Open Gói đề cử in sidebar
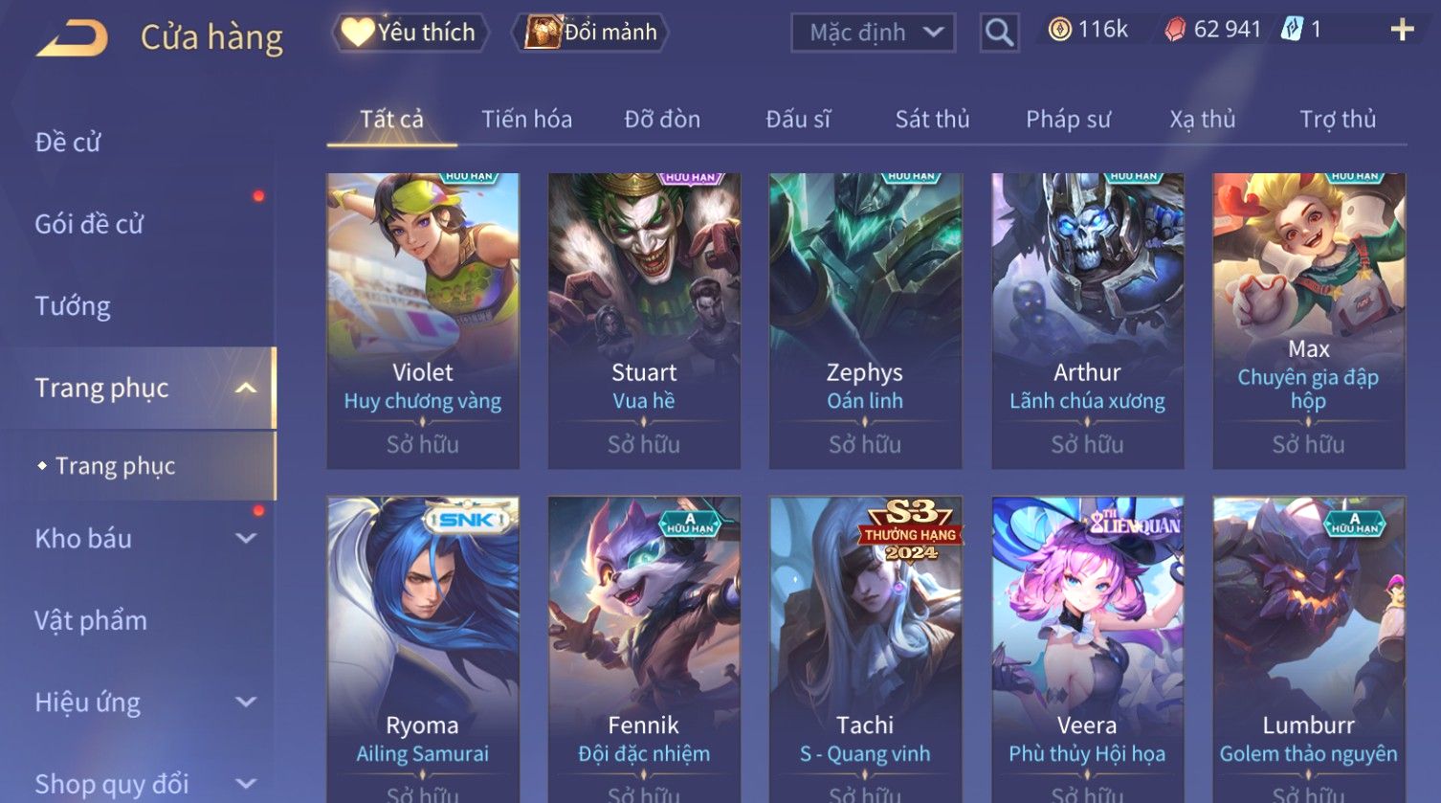The height and width of the screenshot is (803, 1441). click(x=89, y=224)
